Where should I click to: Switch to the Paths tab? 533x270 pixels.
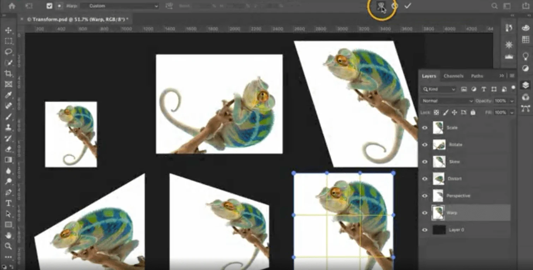point(477,76)
